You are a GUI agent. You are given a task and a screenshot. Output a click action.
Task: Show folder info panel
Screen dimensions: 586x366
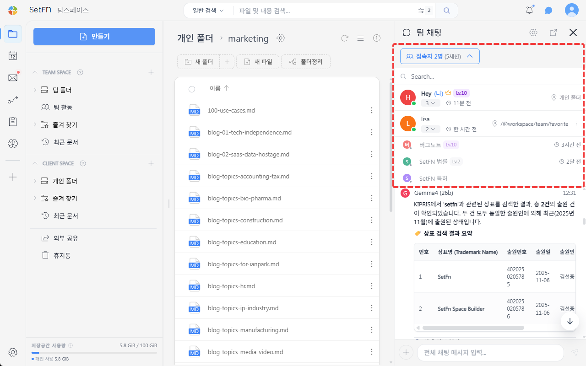coord(377,38)
